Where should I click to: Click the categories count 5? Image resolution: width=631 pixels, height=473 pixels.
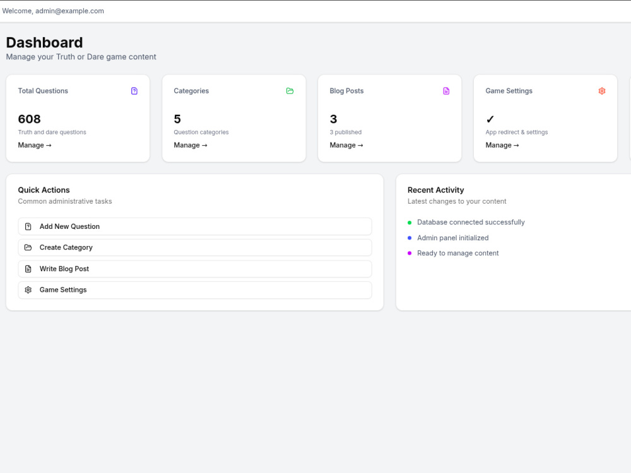[x=177, y=119]
